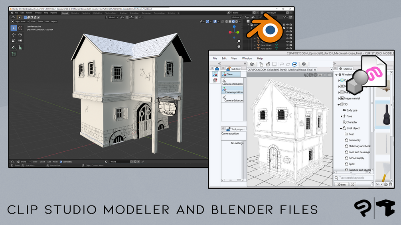
Task: Click Add menu in Blender viewport header
Action: pos(47,22)
